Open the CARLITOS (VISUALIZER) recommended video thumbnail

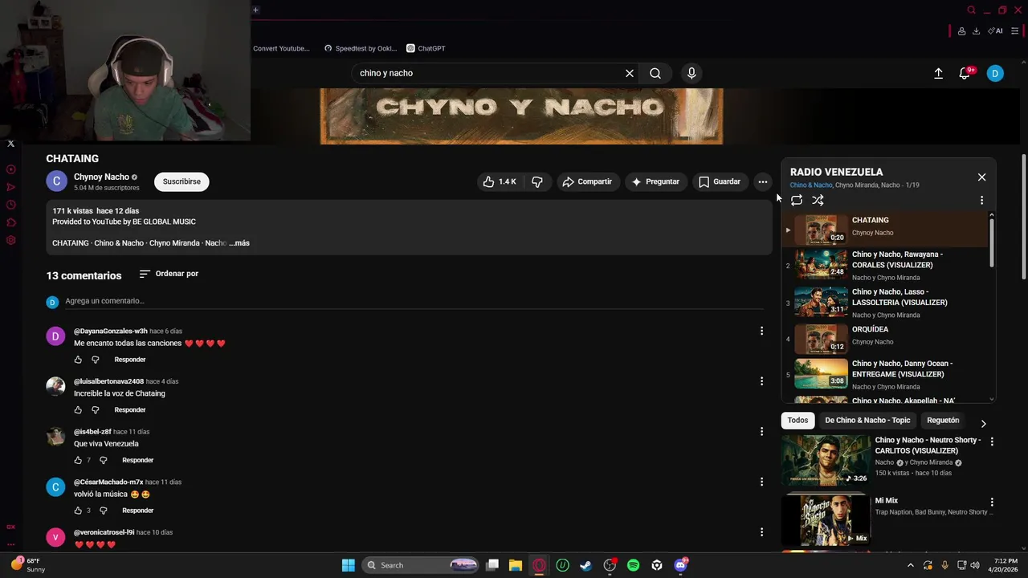826,460
